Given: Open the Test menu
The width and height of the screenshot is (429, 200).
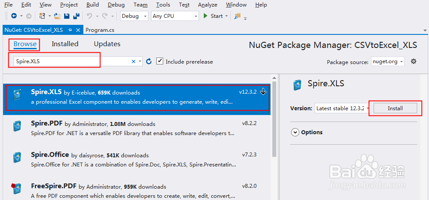Looking at the screenshot, I should coord(185,5).
